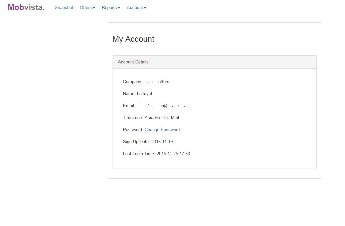Select Last Login Time 2015-11-25 17:50

(156, 154)
